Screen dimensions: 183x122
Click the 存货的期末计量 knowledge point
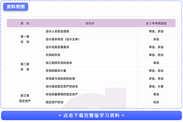tap(56, 71)
